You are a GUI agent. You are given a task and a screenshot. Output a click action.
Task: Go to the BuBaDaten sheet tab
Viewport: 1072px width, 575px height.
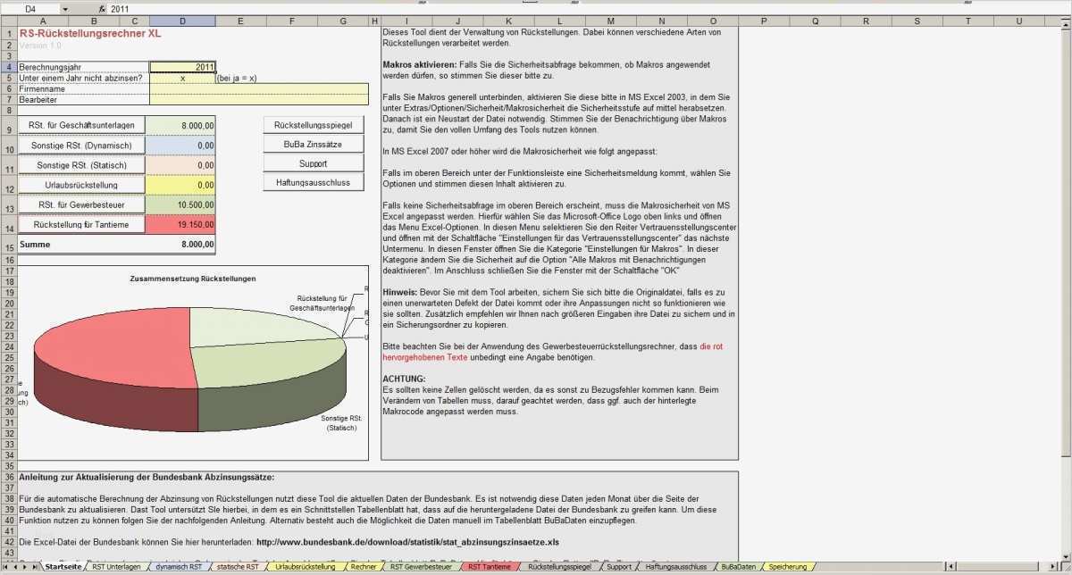tap(739, 567)
